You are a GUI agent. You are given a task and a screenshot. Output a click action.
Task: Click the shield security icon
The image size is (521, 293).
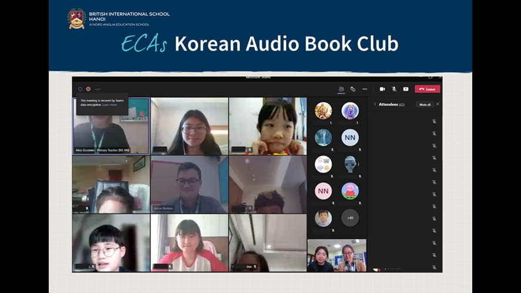tap(80, 89)
